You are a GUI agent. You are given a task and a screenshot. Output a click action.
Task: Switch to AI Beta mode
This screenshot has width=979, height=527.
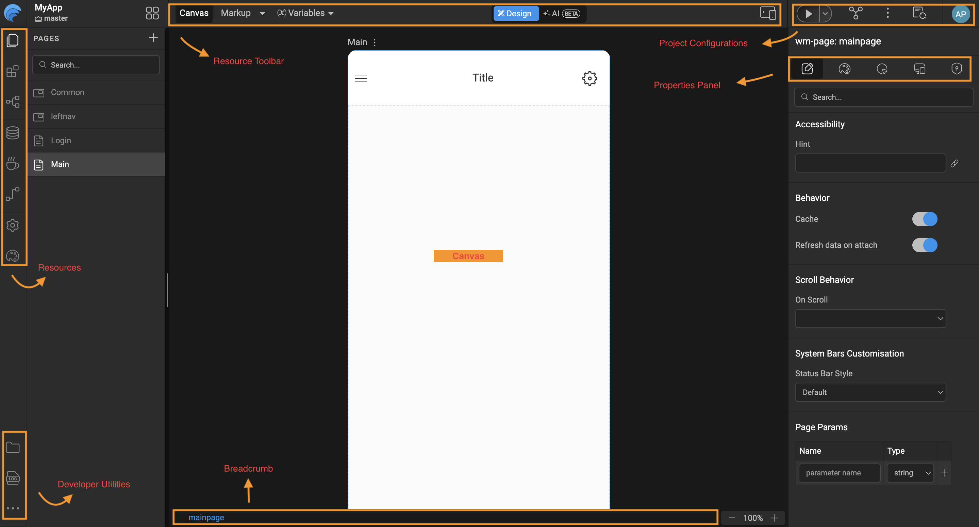(x=562, y=14)
